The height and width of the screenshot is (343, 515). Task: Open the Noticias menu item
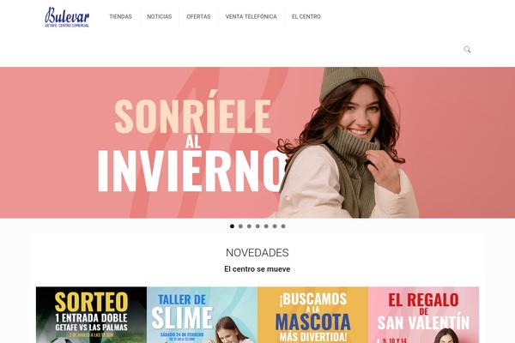pos(160,16)
